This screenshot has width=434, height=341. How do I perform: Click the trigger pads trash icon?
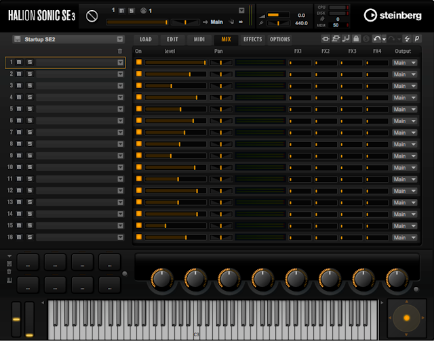pos(9,272)
